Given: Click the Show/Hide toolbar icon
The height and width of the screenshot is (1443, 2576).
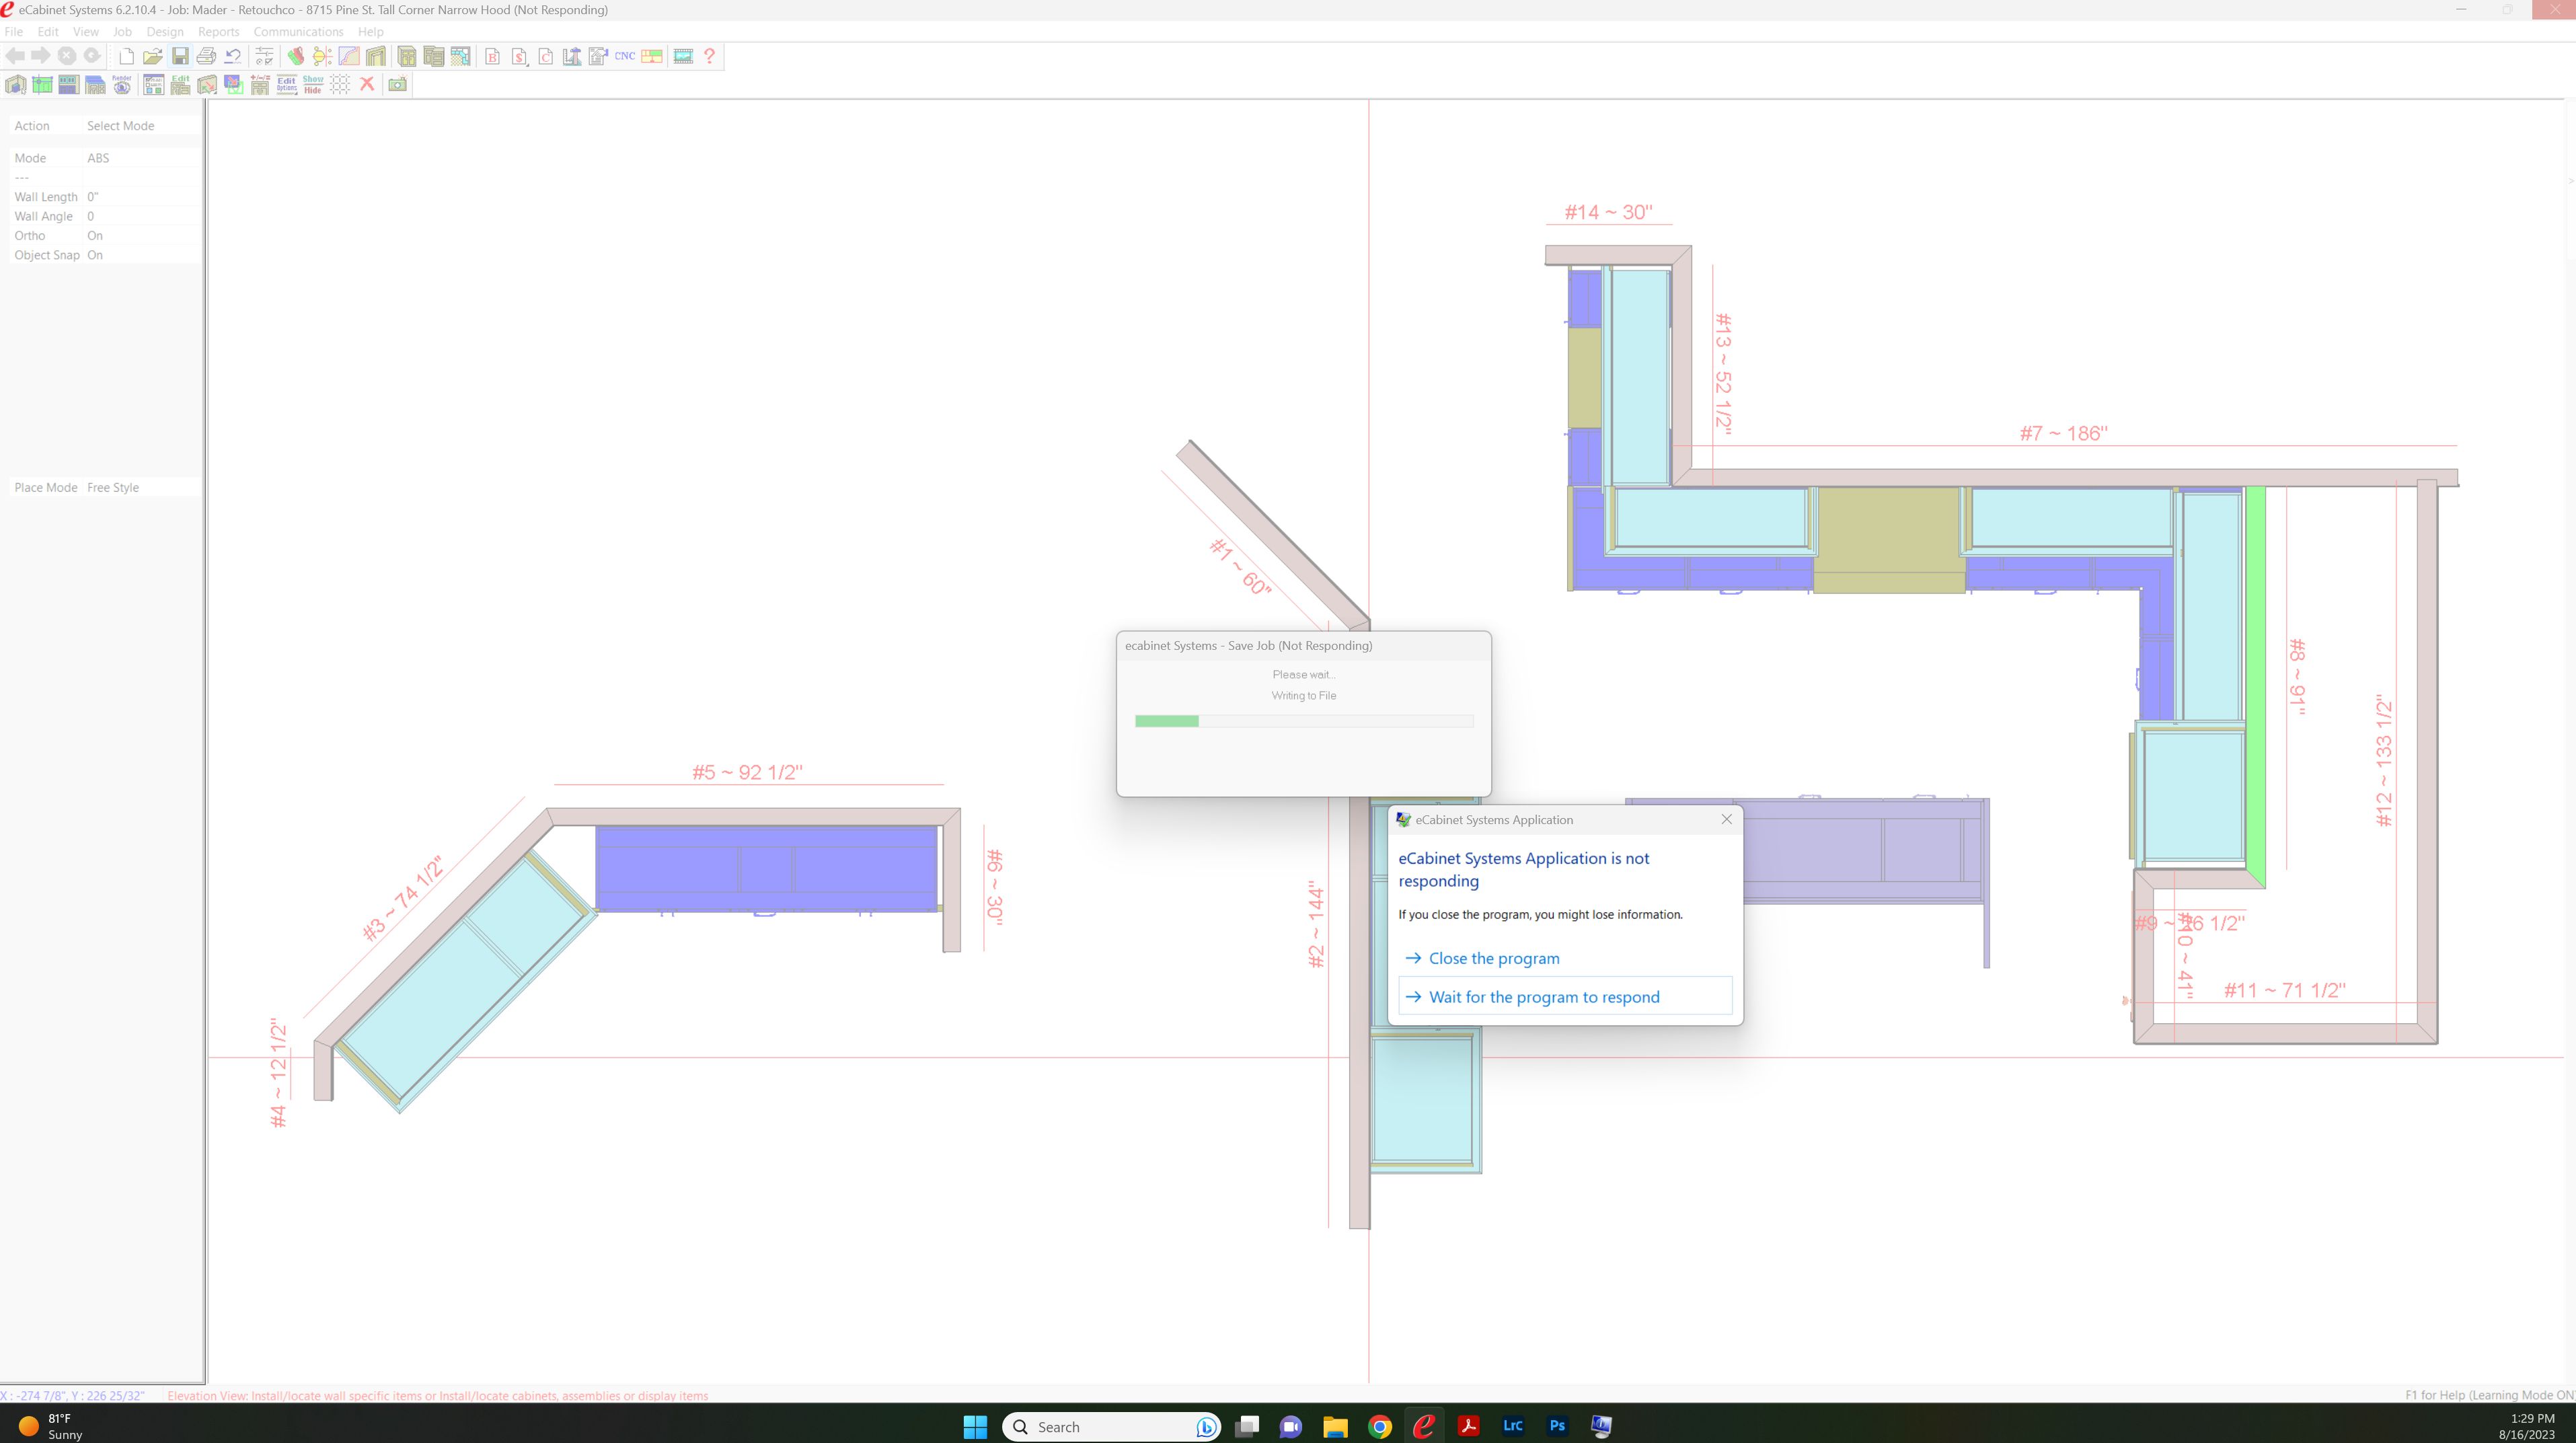Looking at the screenshot, I should [313, 85].
